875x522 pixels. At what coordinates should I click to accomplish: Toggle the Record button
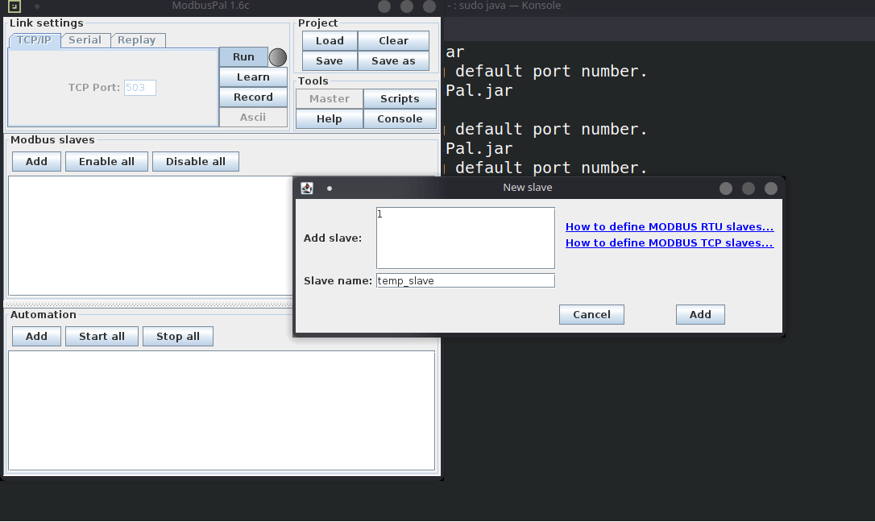(x=253, y=97)
